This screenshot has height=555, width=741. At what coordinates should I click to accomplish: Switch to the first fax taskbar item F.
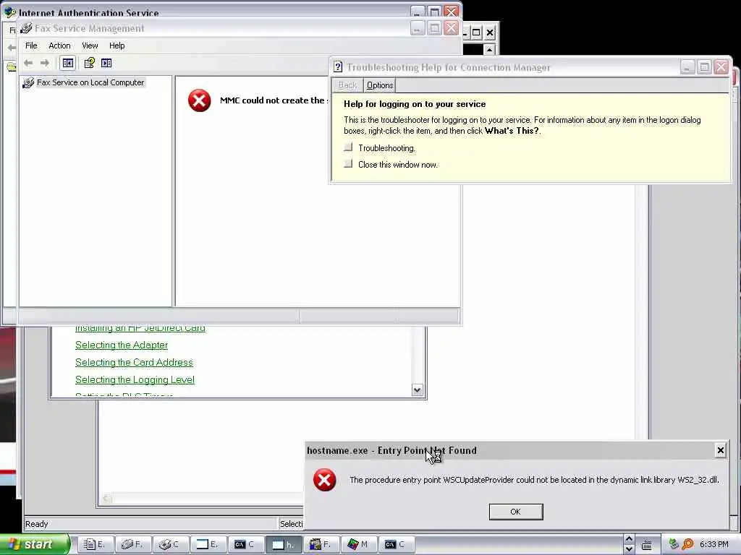coord(132,545)
